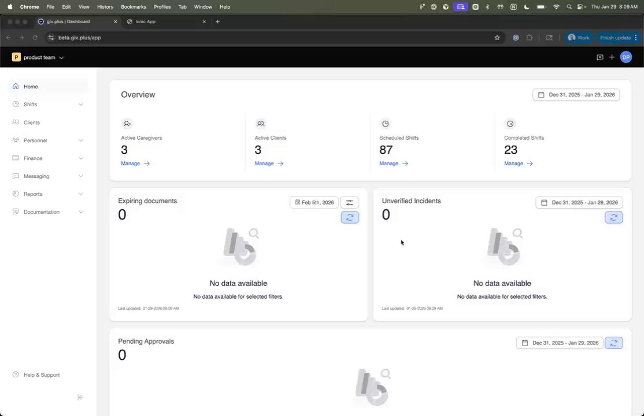
Task: Click the Active Caregivers person icon
Action: pos(127,124)
